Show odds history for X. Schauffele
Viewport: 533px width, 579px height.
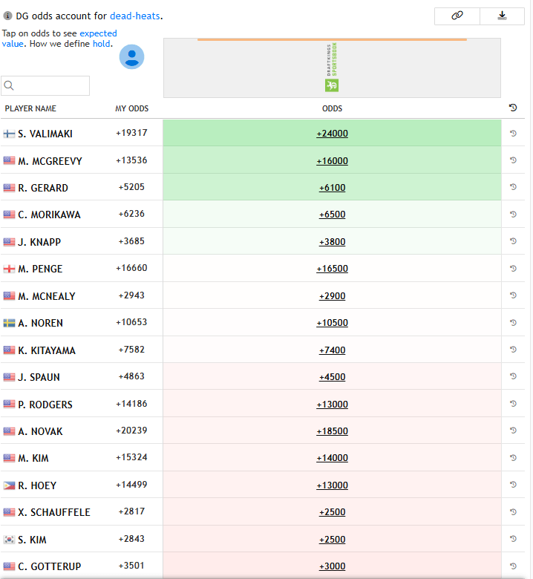click(513, 512)
